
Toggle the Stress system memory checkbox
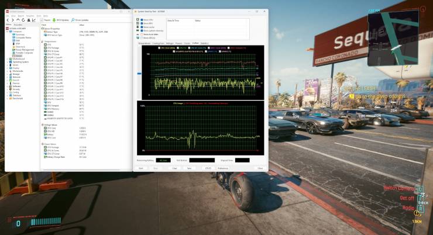pos(142,30)
